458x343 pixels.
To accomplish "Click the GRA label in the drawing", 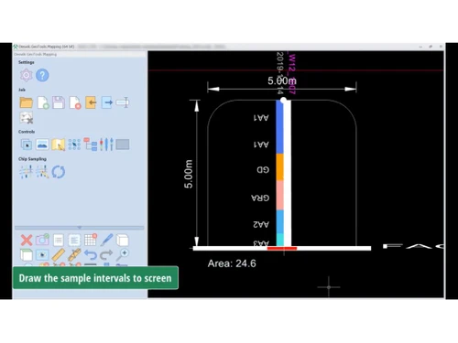I will 260,198.
